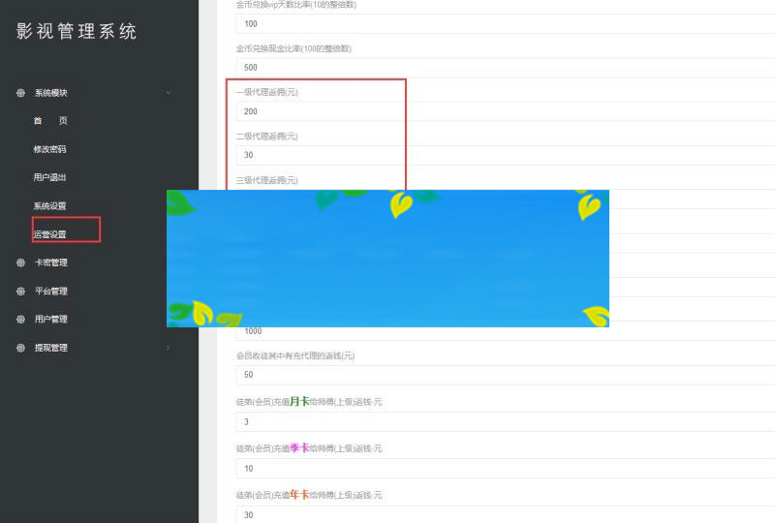Select 用户退出 to log out
Image resolution: width=775 pixels, height=523 pixels.
[49, 177]
